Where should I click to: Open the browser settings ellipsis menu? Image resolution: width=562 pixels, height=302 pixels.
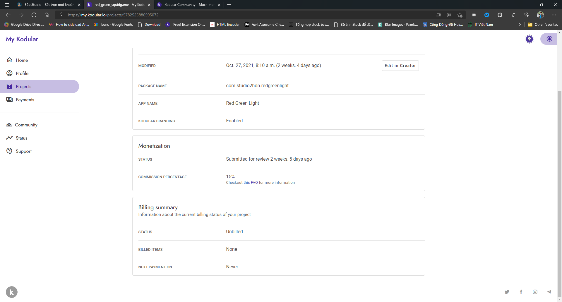[x=554, y=15]
